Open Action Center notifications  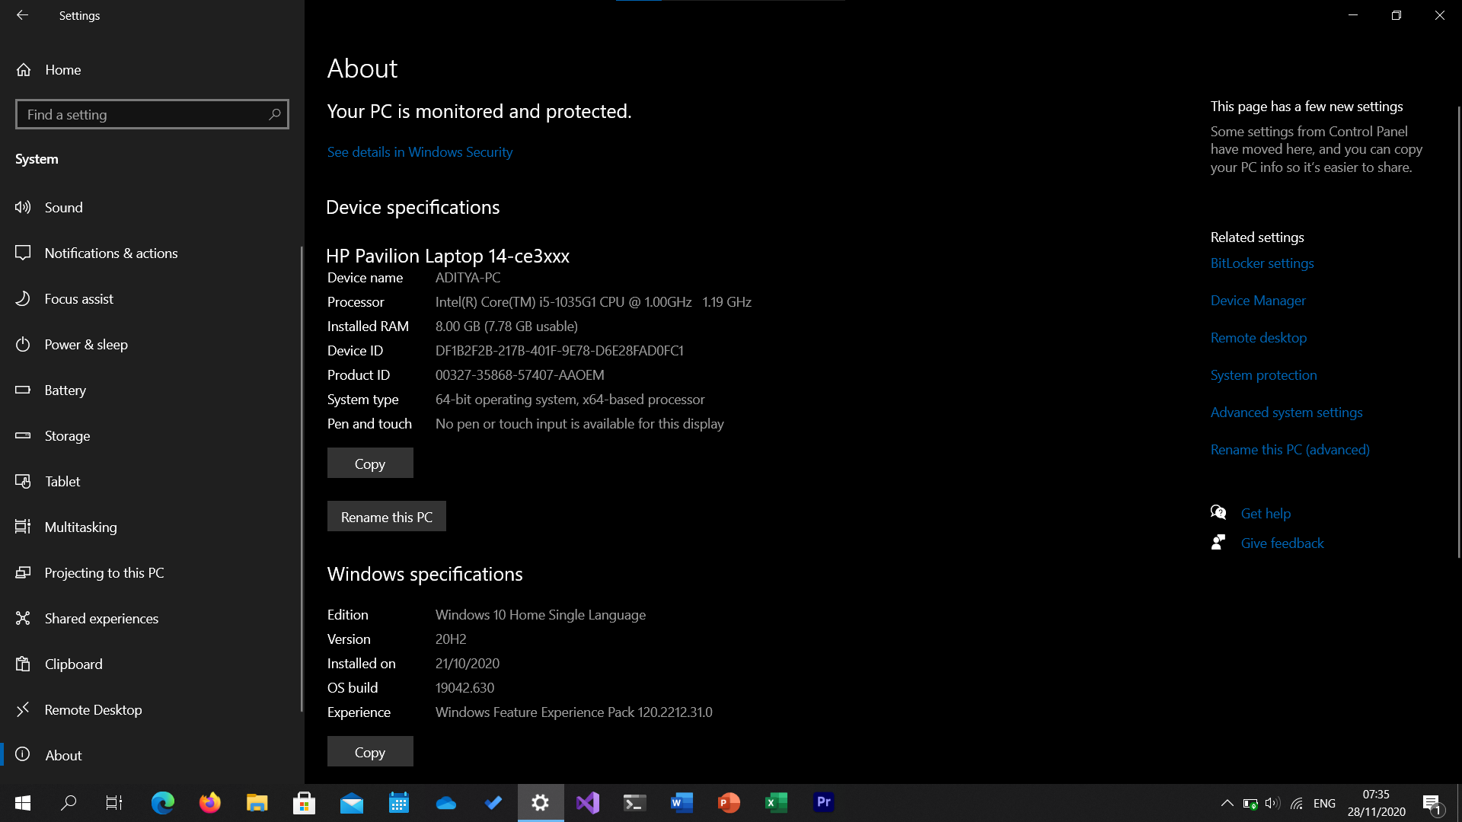[x=1432, y=803]
